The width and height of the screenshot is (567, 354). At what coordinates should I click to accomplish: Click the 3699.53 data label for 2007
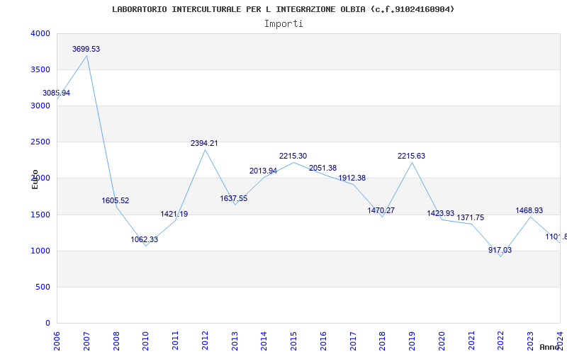click(x=86, y=49)
